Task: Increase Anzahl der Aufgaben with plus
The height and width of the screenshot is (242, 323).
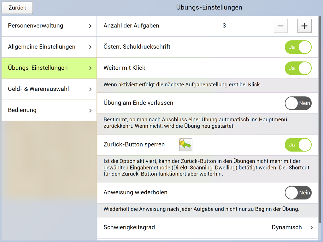Action: (304, 26)
